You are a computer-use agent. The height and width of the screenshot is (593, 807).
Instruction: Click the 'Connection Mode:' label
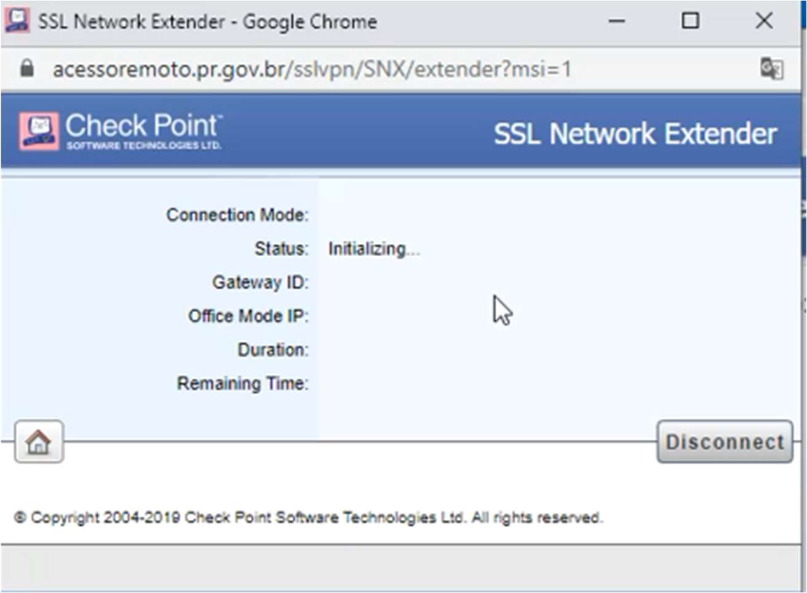point(237,215)
